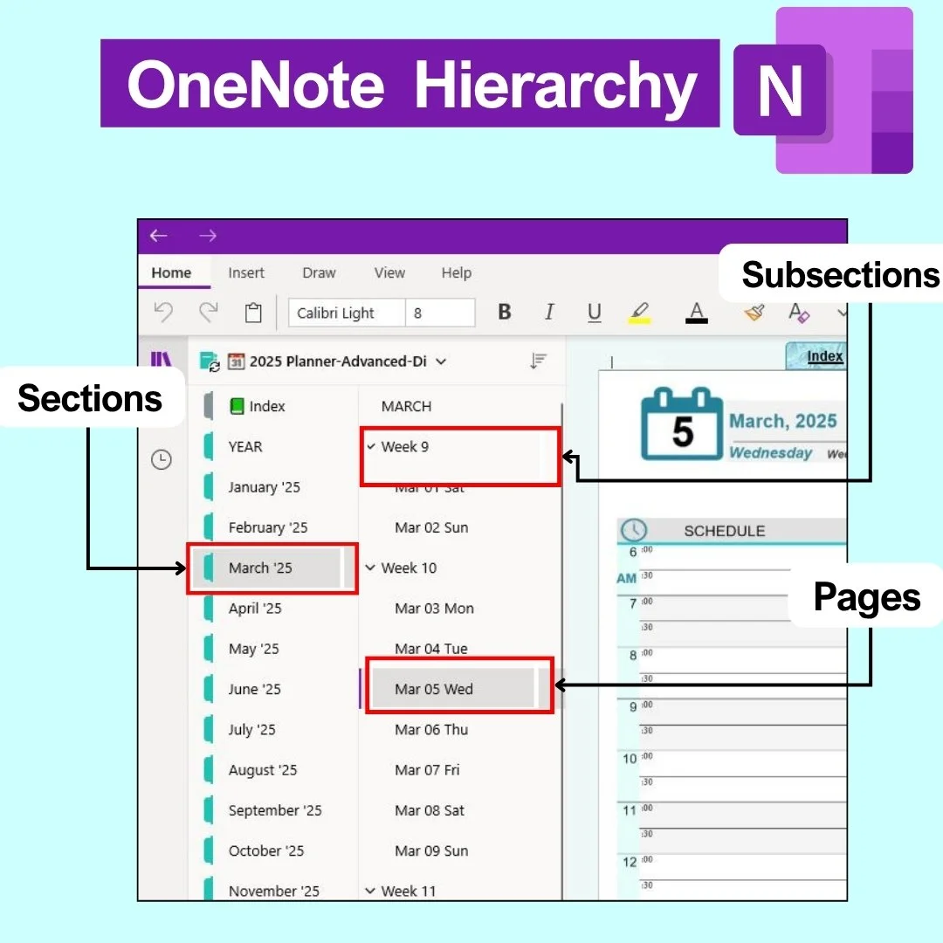The width and height of the screenshot is (943, 943).
Task: Collapse the Week 9 subsection chevron
Action: [x=371, y=447]
